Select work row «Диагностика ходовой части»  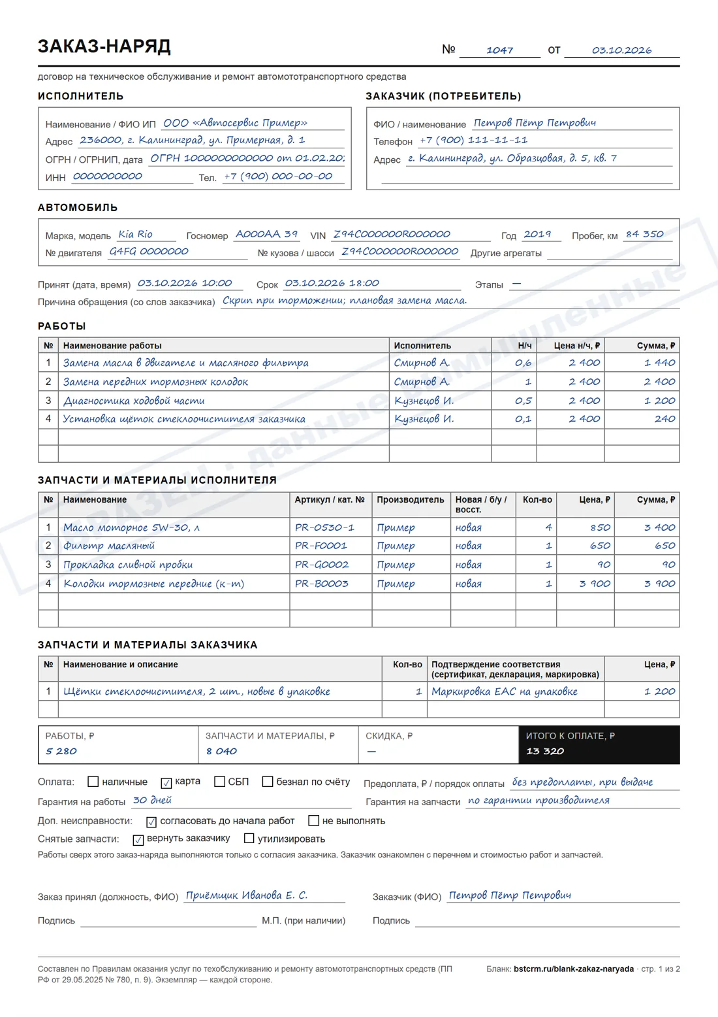pyautogui.click(x=359, y=401)
